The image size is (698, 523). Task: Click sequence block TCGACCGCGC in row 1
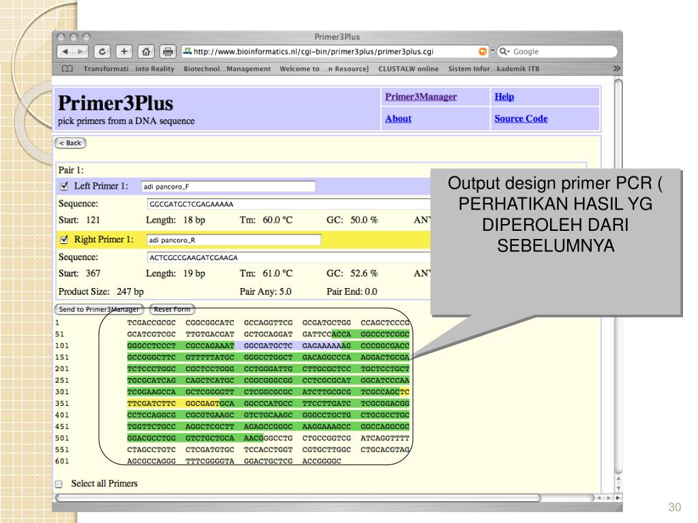[151, 322]
